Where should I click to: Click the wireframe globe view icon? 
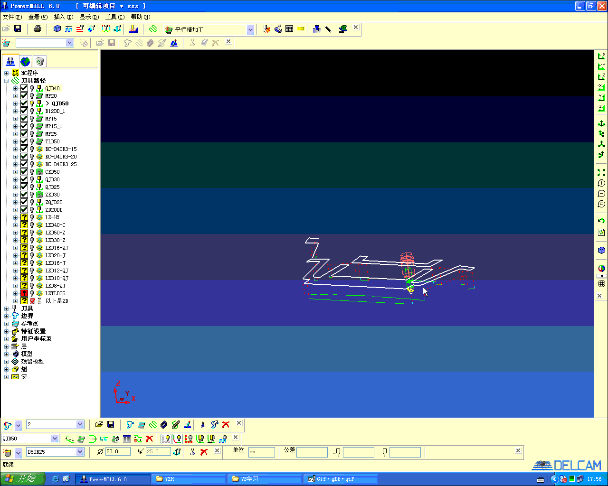[601, 284]
